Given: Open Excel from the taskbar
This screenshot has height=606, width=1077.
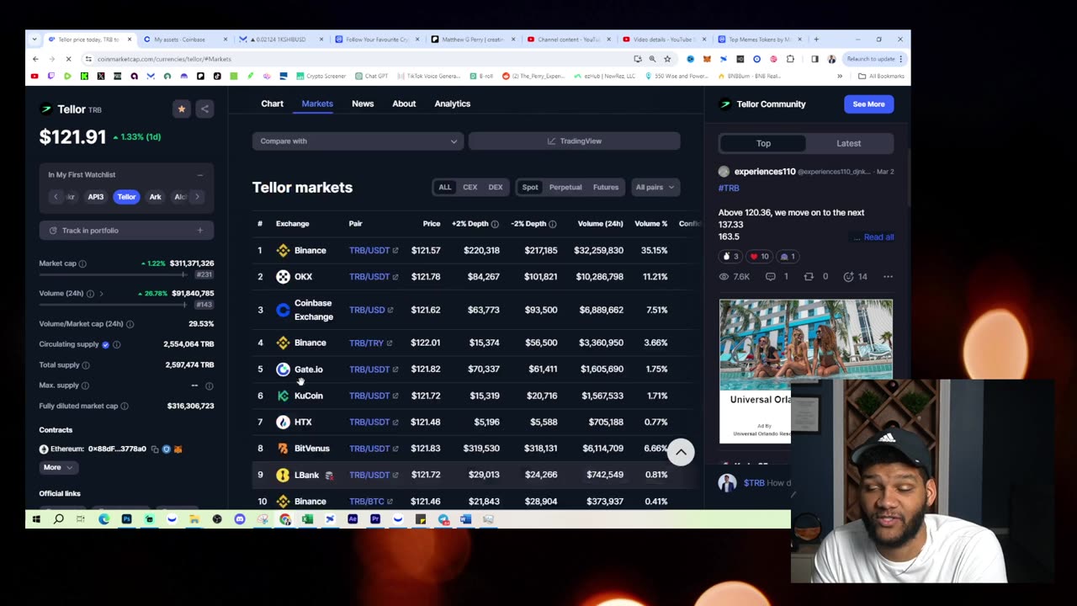Looking at the screenshot, I should pyautogui.click(x=307, y=519).
